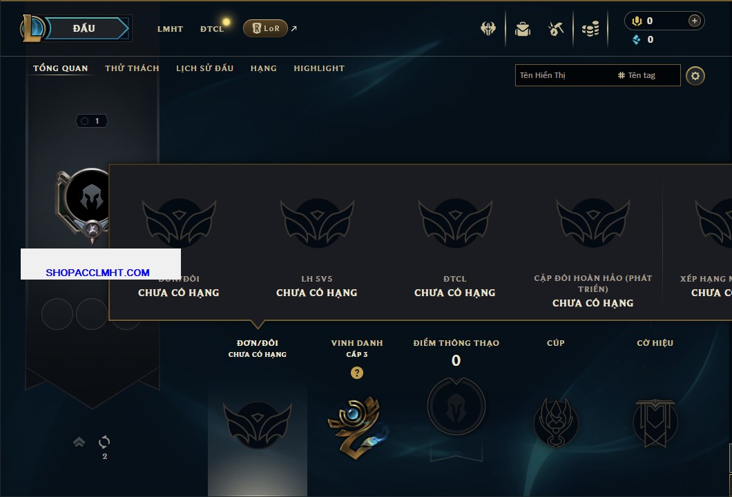The height and width of the screenshot is (497, 732).
Task: Open the Collection backpack icon
Action: pos(523,29)
